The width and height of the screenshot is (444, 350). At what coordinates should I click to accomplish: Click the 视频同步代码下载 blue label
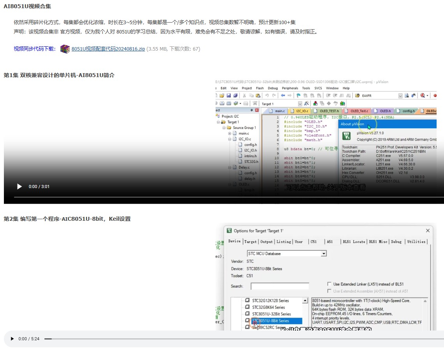(35, 49)
